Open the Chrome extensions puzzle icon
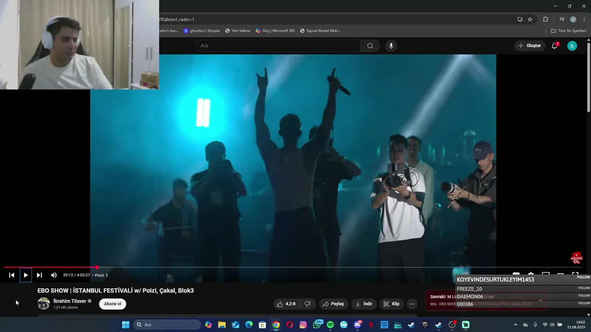This screenshot has width=591, height=332. [545, 19]
